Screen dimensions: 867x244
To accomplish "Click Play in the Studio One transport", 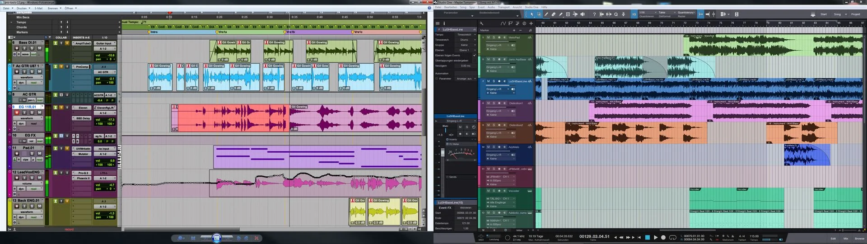I will pyautogui.click(x=656, y=237).
